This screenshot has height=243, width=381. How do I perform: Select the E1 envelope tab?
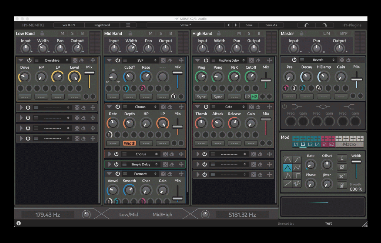325,144
